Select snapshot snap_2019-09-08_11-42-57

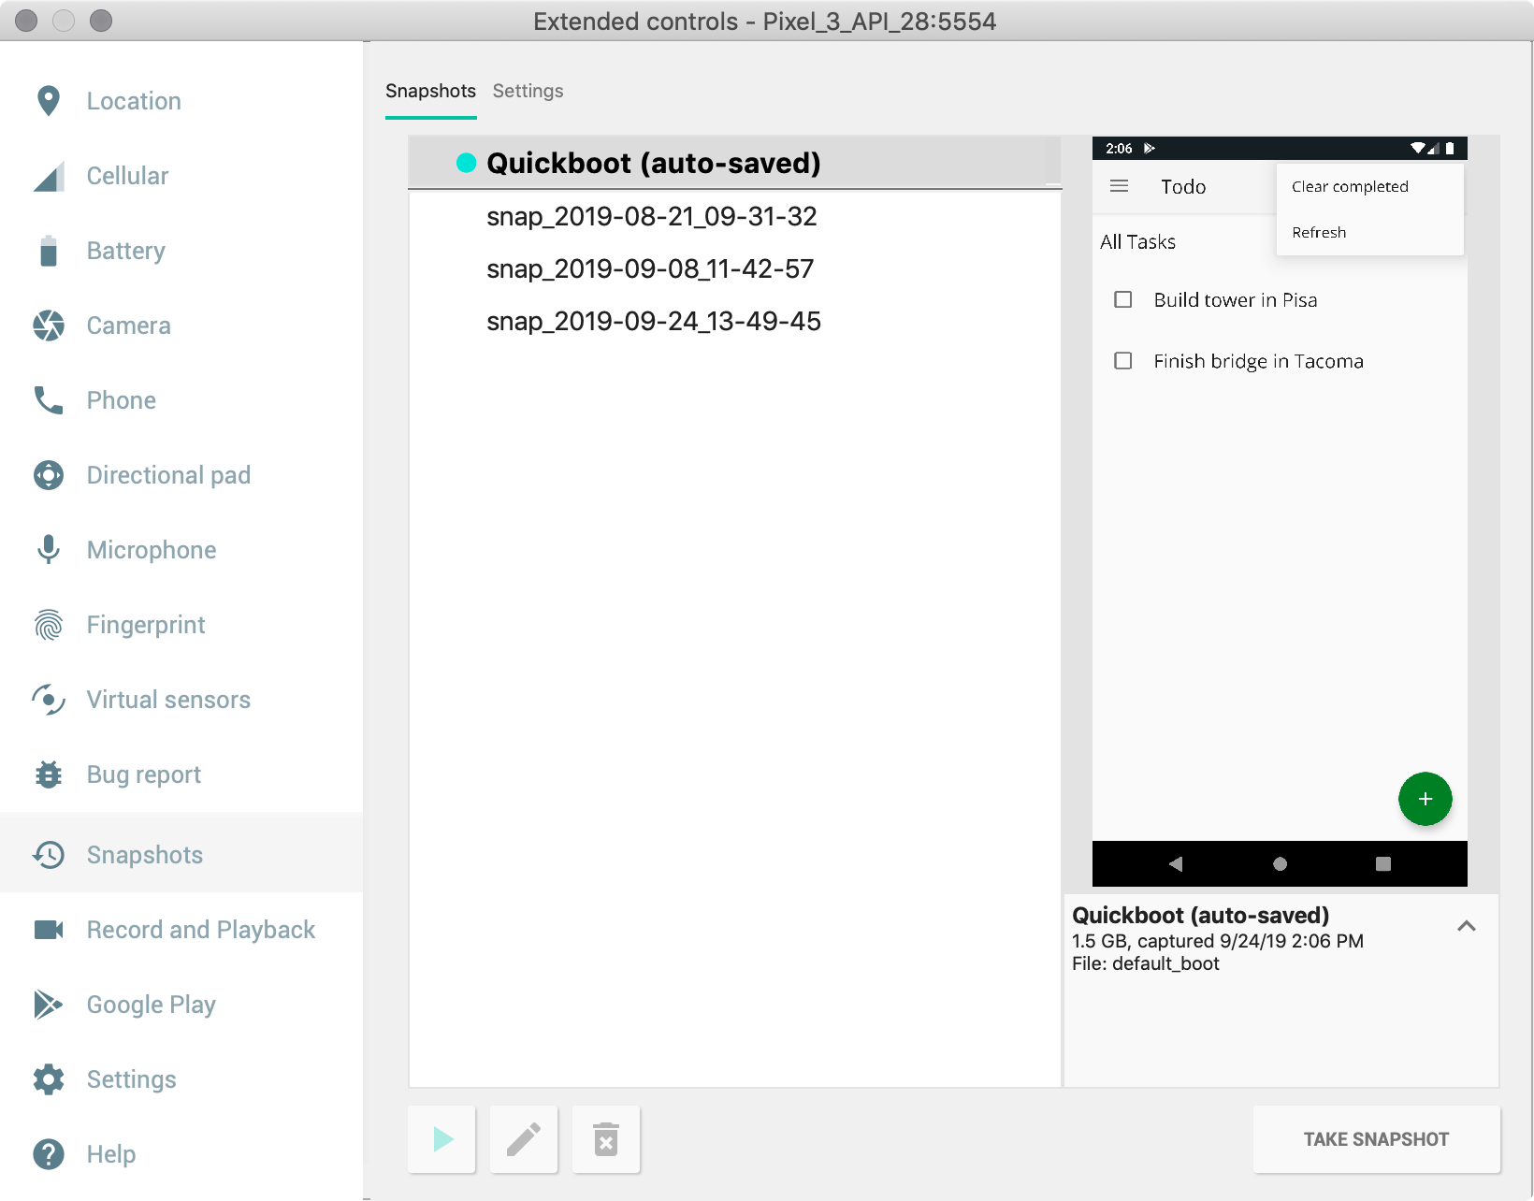(x=650, y=269)
